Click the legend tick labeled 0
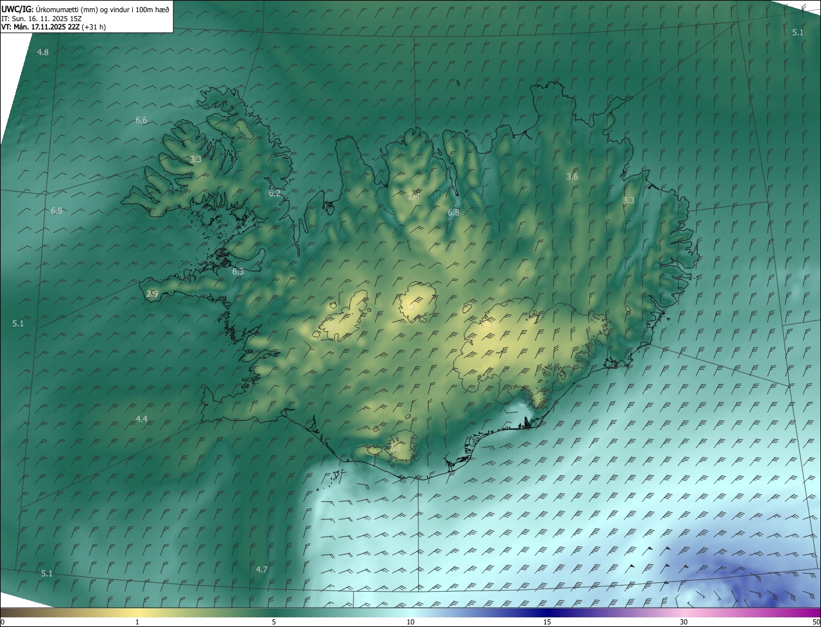This screenshot has height=627, width=821. point(3,622)
